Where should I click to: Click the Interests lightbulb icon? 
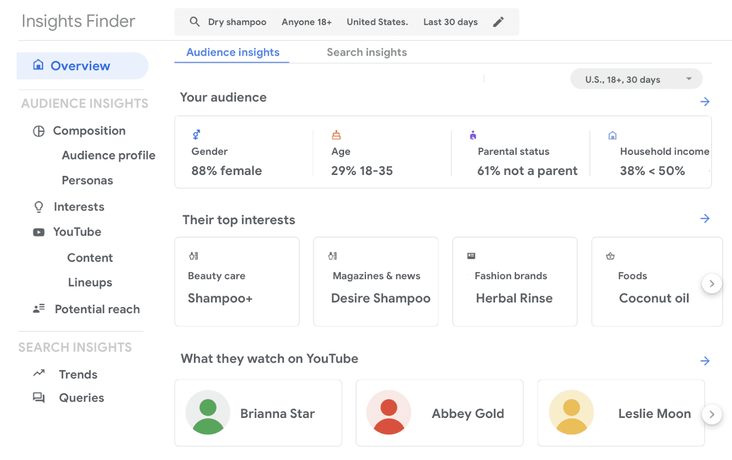pyautogui.click(x=39, y=207)
